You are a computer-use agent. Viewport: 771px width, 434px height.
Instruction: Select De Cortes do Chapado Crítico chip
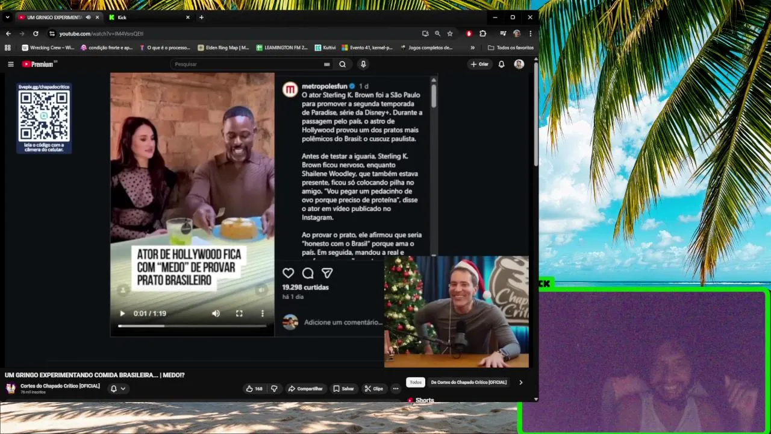click(x=469, y=382)
